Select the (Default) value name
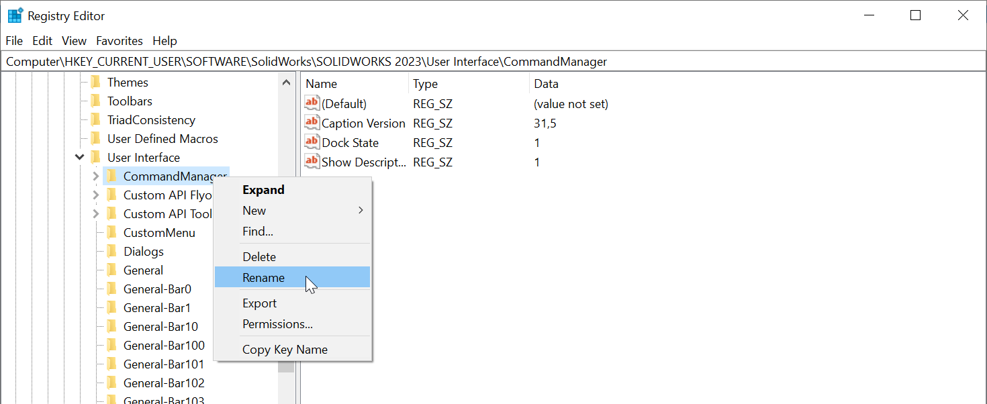This screenshot has height=404, width=987. (x=344, y=104)
